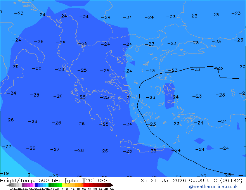This screenshot has height=190, width=246.
Task: Click the '-22' temperature label on map
Action: coord(7,147)
